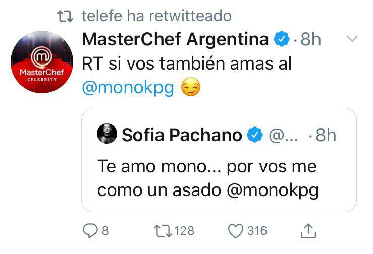Like the tweet with the heart icon
373x254 pixels.
click(x=236, y=230)
